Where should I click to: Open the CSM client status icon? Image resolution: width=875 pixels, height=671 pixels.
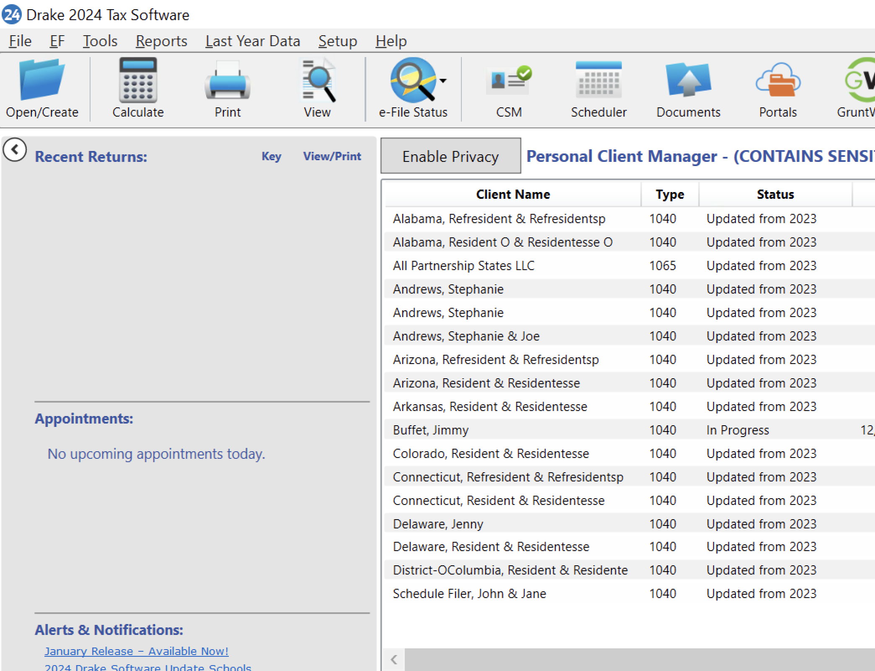coord(509,80)
